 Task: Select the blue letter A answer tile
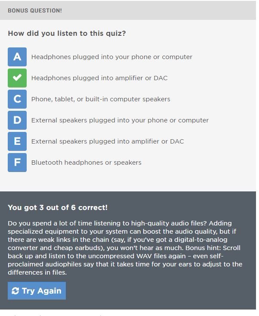(17, 57)
